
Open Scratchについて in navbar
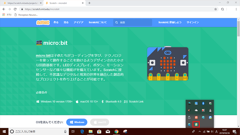click(98, 22)
